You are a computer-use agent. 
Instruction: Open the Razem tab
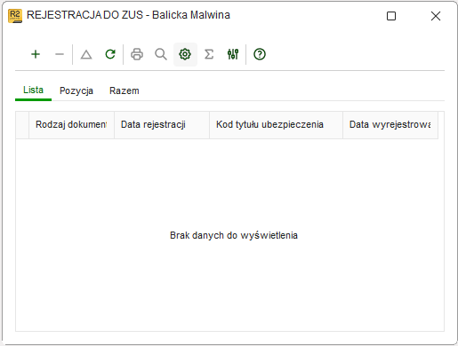pos(125,90)
